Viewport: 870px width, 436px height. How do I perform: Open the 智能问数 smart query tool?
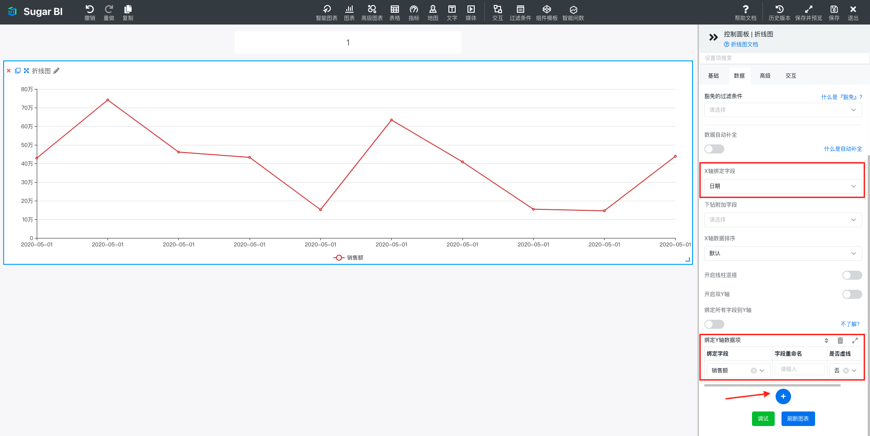pyautogui.click(x=573, y=12)
